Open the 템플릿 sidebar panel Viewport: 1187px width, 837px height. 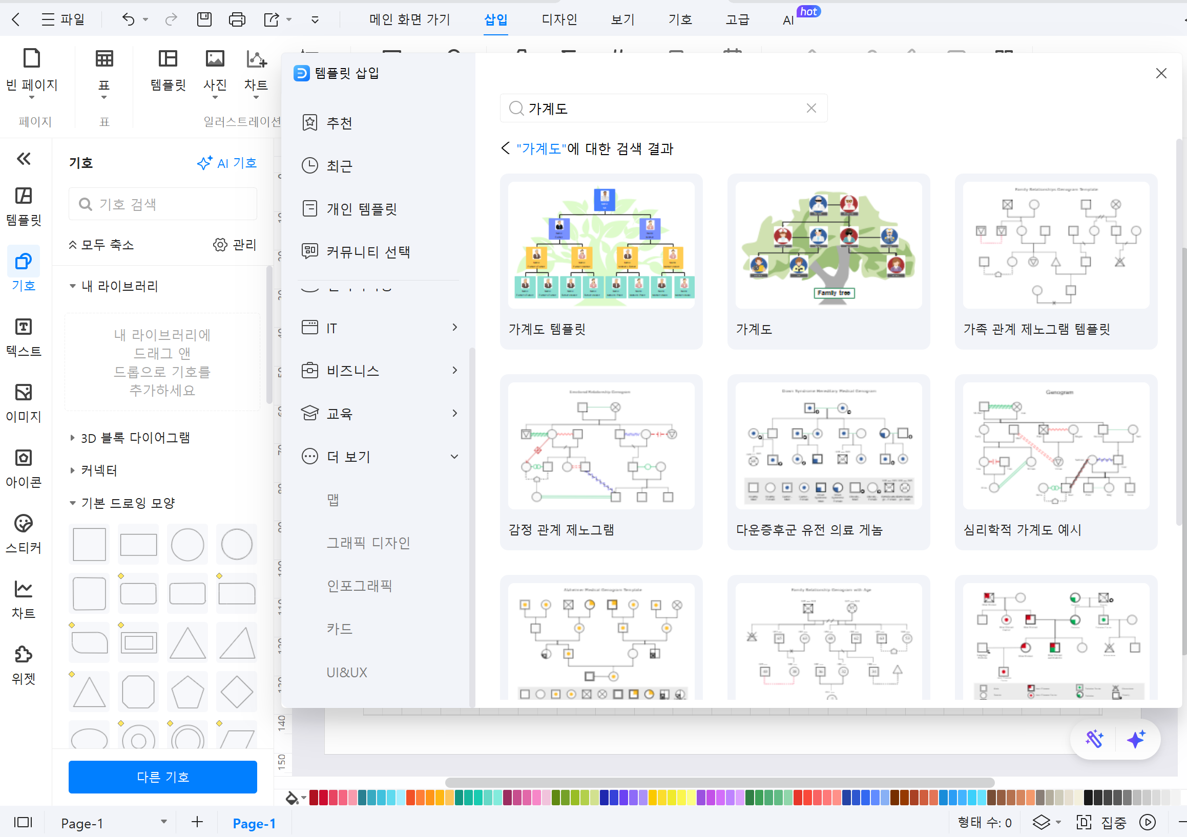pyautogui.click(x=24, y=207)
